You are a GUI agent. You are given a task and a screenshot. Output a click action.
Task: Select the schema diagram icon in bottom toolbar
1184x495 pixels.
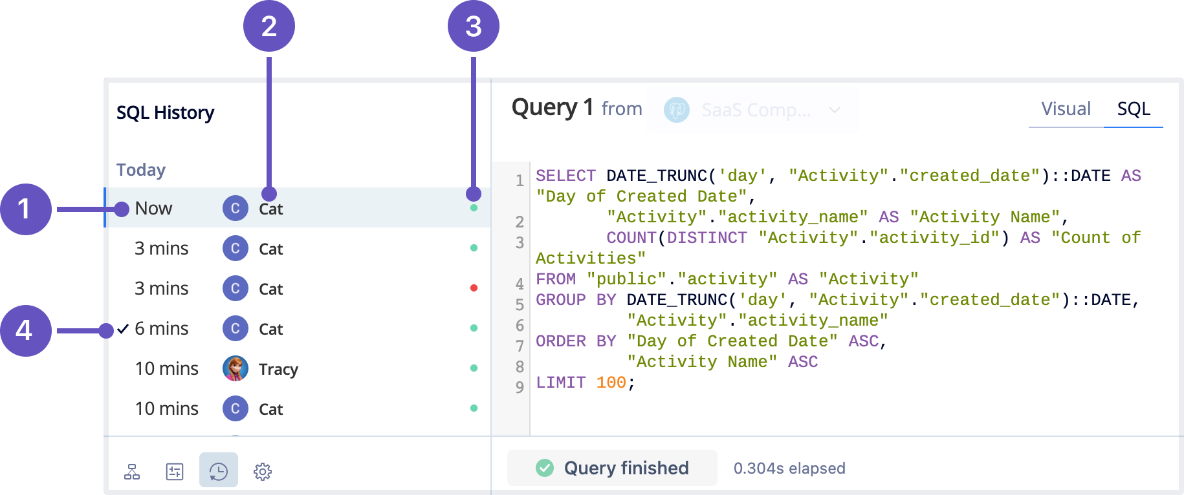click(131, 472)
